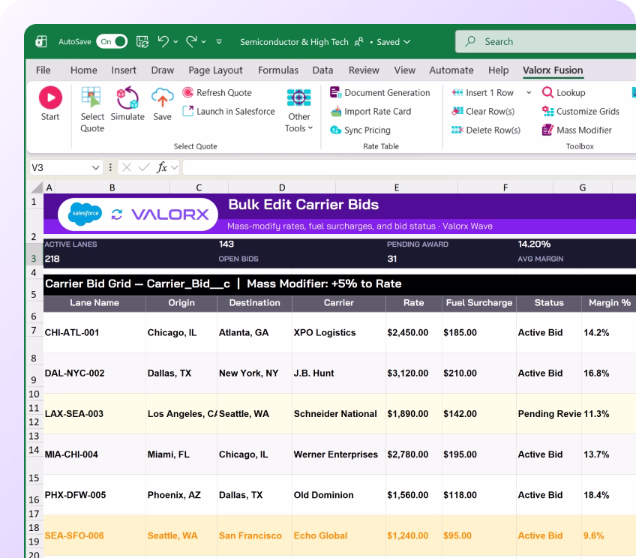Click the cancel X icon in formula bar
The height and width of the screenshot is (558, 636).
(x=127, y=167)
